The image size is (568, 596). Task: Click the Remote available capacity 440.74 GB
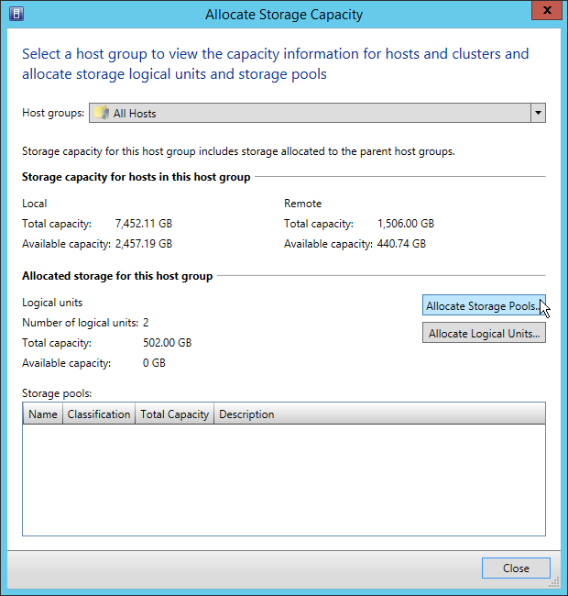(400, 244)
